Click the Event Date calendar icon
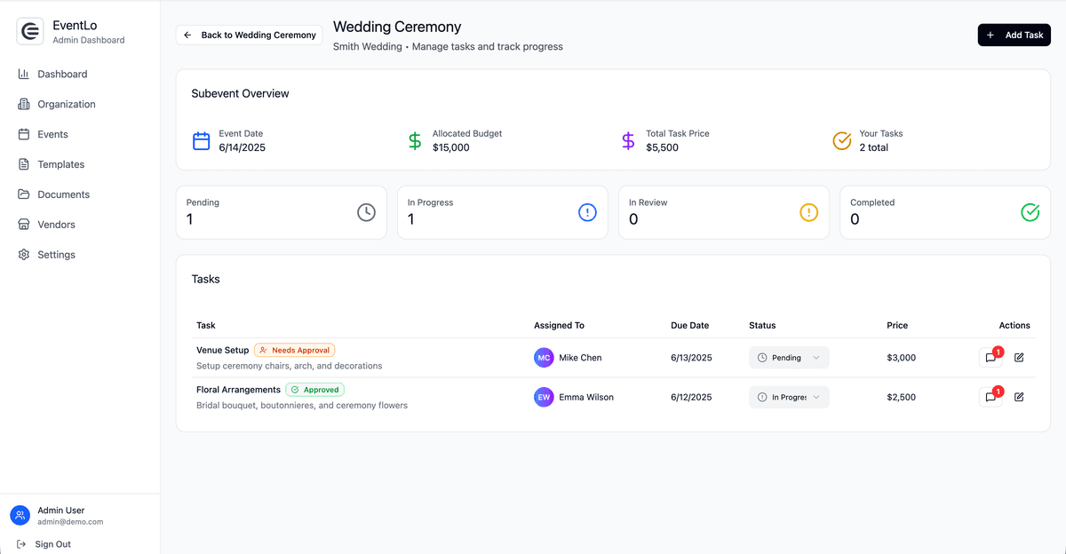 click(x=202, y=141)
